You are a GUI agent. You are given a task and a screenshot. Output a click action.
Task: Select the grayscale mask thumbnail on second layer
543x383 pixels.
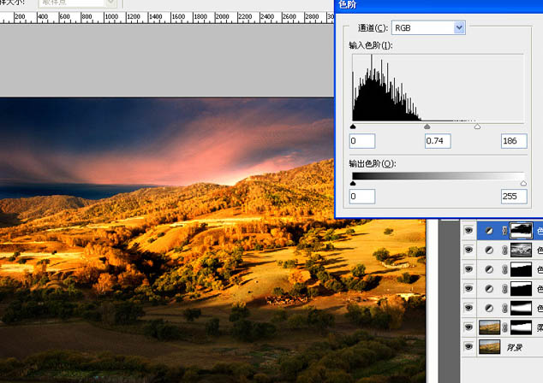point(521,250)
